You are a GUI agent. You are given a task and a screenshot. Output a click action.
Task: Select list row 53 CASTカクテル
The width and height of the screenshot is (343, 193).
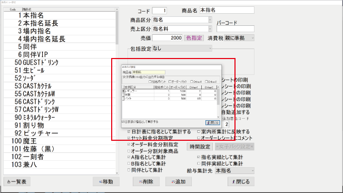(x=60, y=86)
